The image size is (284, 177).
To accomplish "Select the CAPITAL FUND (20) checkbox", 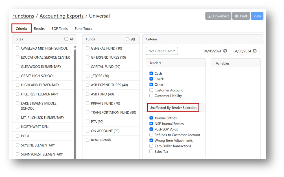I will tap(88, 66).
